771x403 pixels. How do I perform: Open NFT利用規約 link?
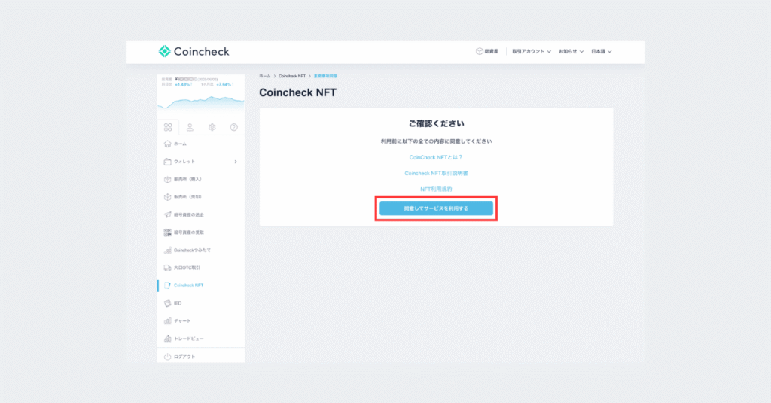[x=436, y=189]
